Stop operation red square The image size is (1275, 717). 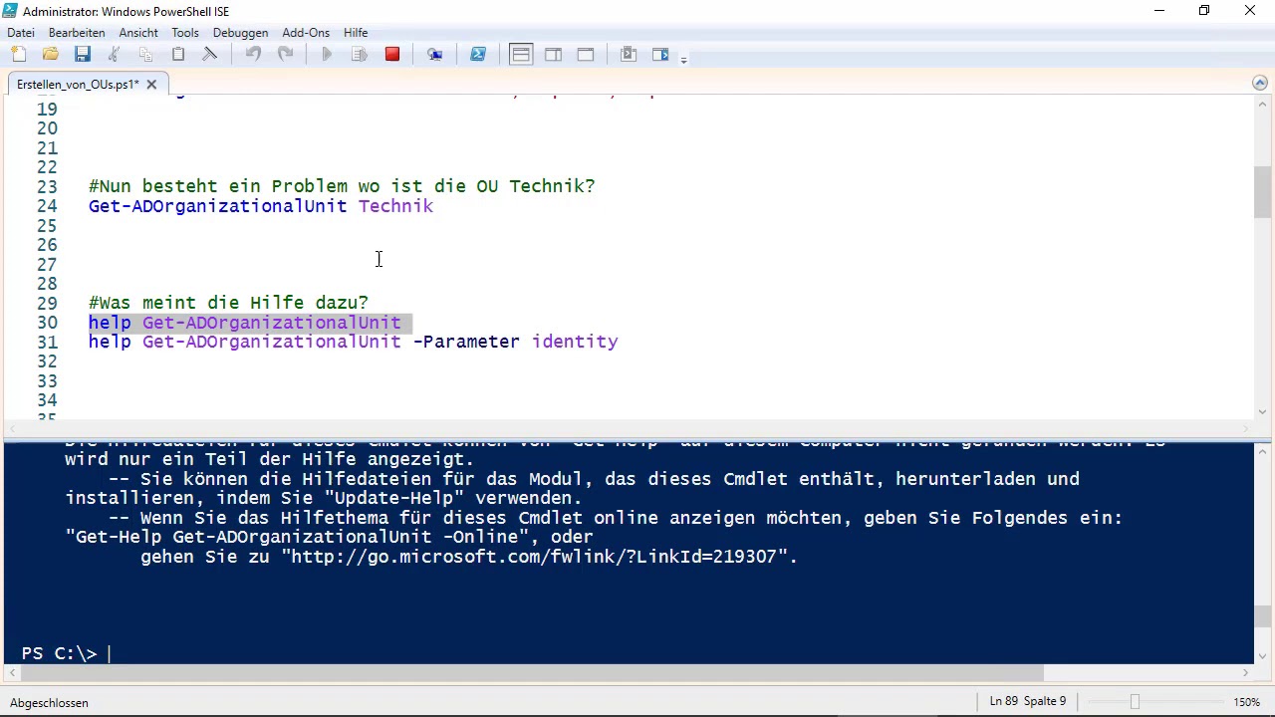click(392, 55)
